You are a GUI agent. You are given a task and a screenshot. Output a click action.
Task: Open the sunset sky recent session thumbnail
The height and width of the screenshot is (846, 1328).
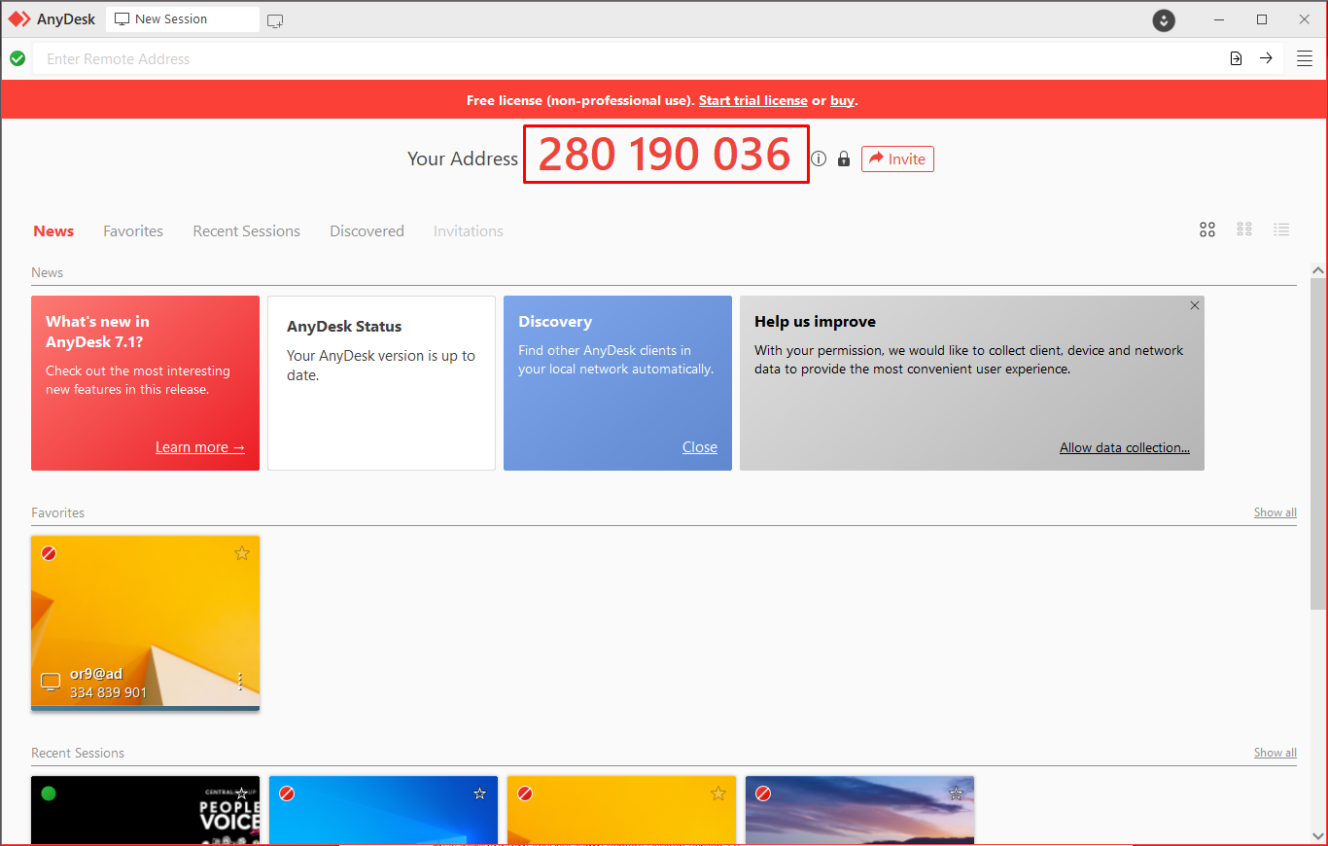(x=859, y=811)
